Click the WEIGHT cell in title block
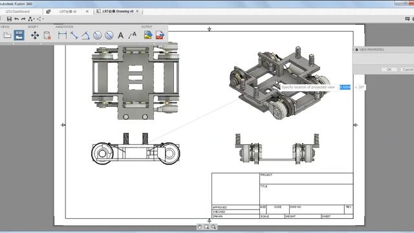 coord(303,216)
